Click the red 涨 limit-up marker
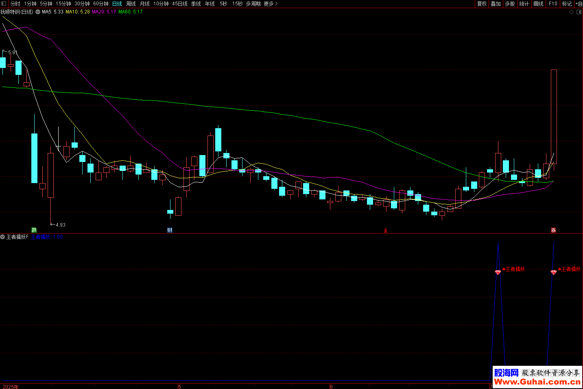The image size is (583, 389). click(x=553, y=230)
